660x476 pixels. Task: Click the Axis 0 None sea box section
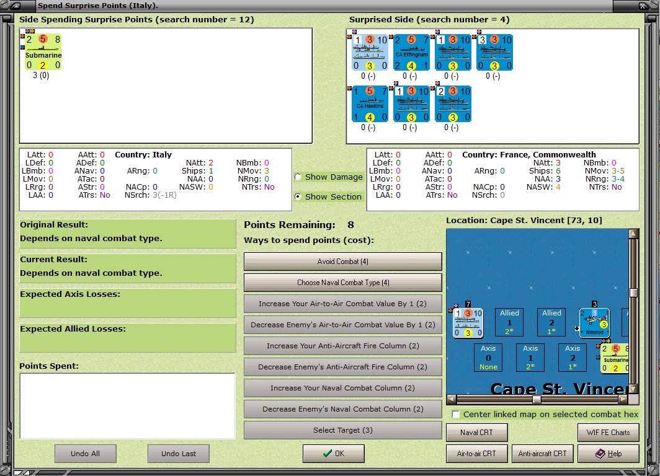pyautogui.click(x=488, y=358)
